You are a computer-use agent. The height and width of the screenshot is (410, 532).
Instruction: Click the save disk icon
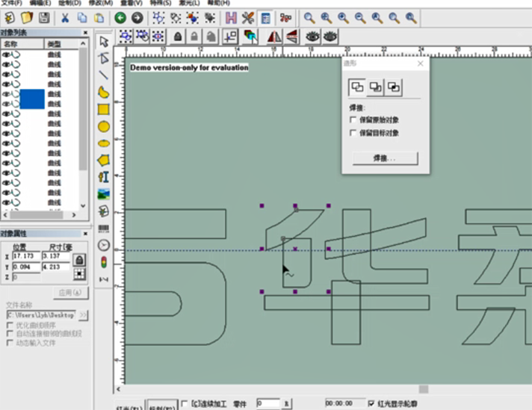[x=44, y=17]
